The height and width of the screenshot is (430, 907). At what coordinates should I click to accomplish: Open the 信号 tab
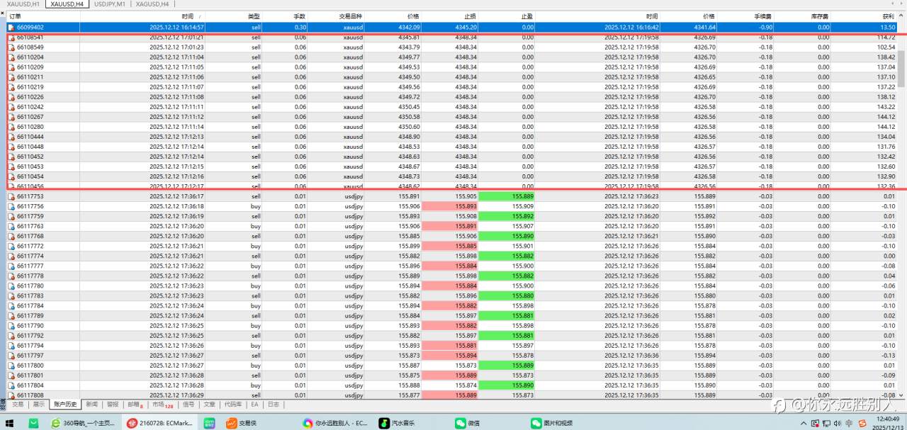pos(188,404)
